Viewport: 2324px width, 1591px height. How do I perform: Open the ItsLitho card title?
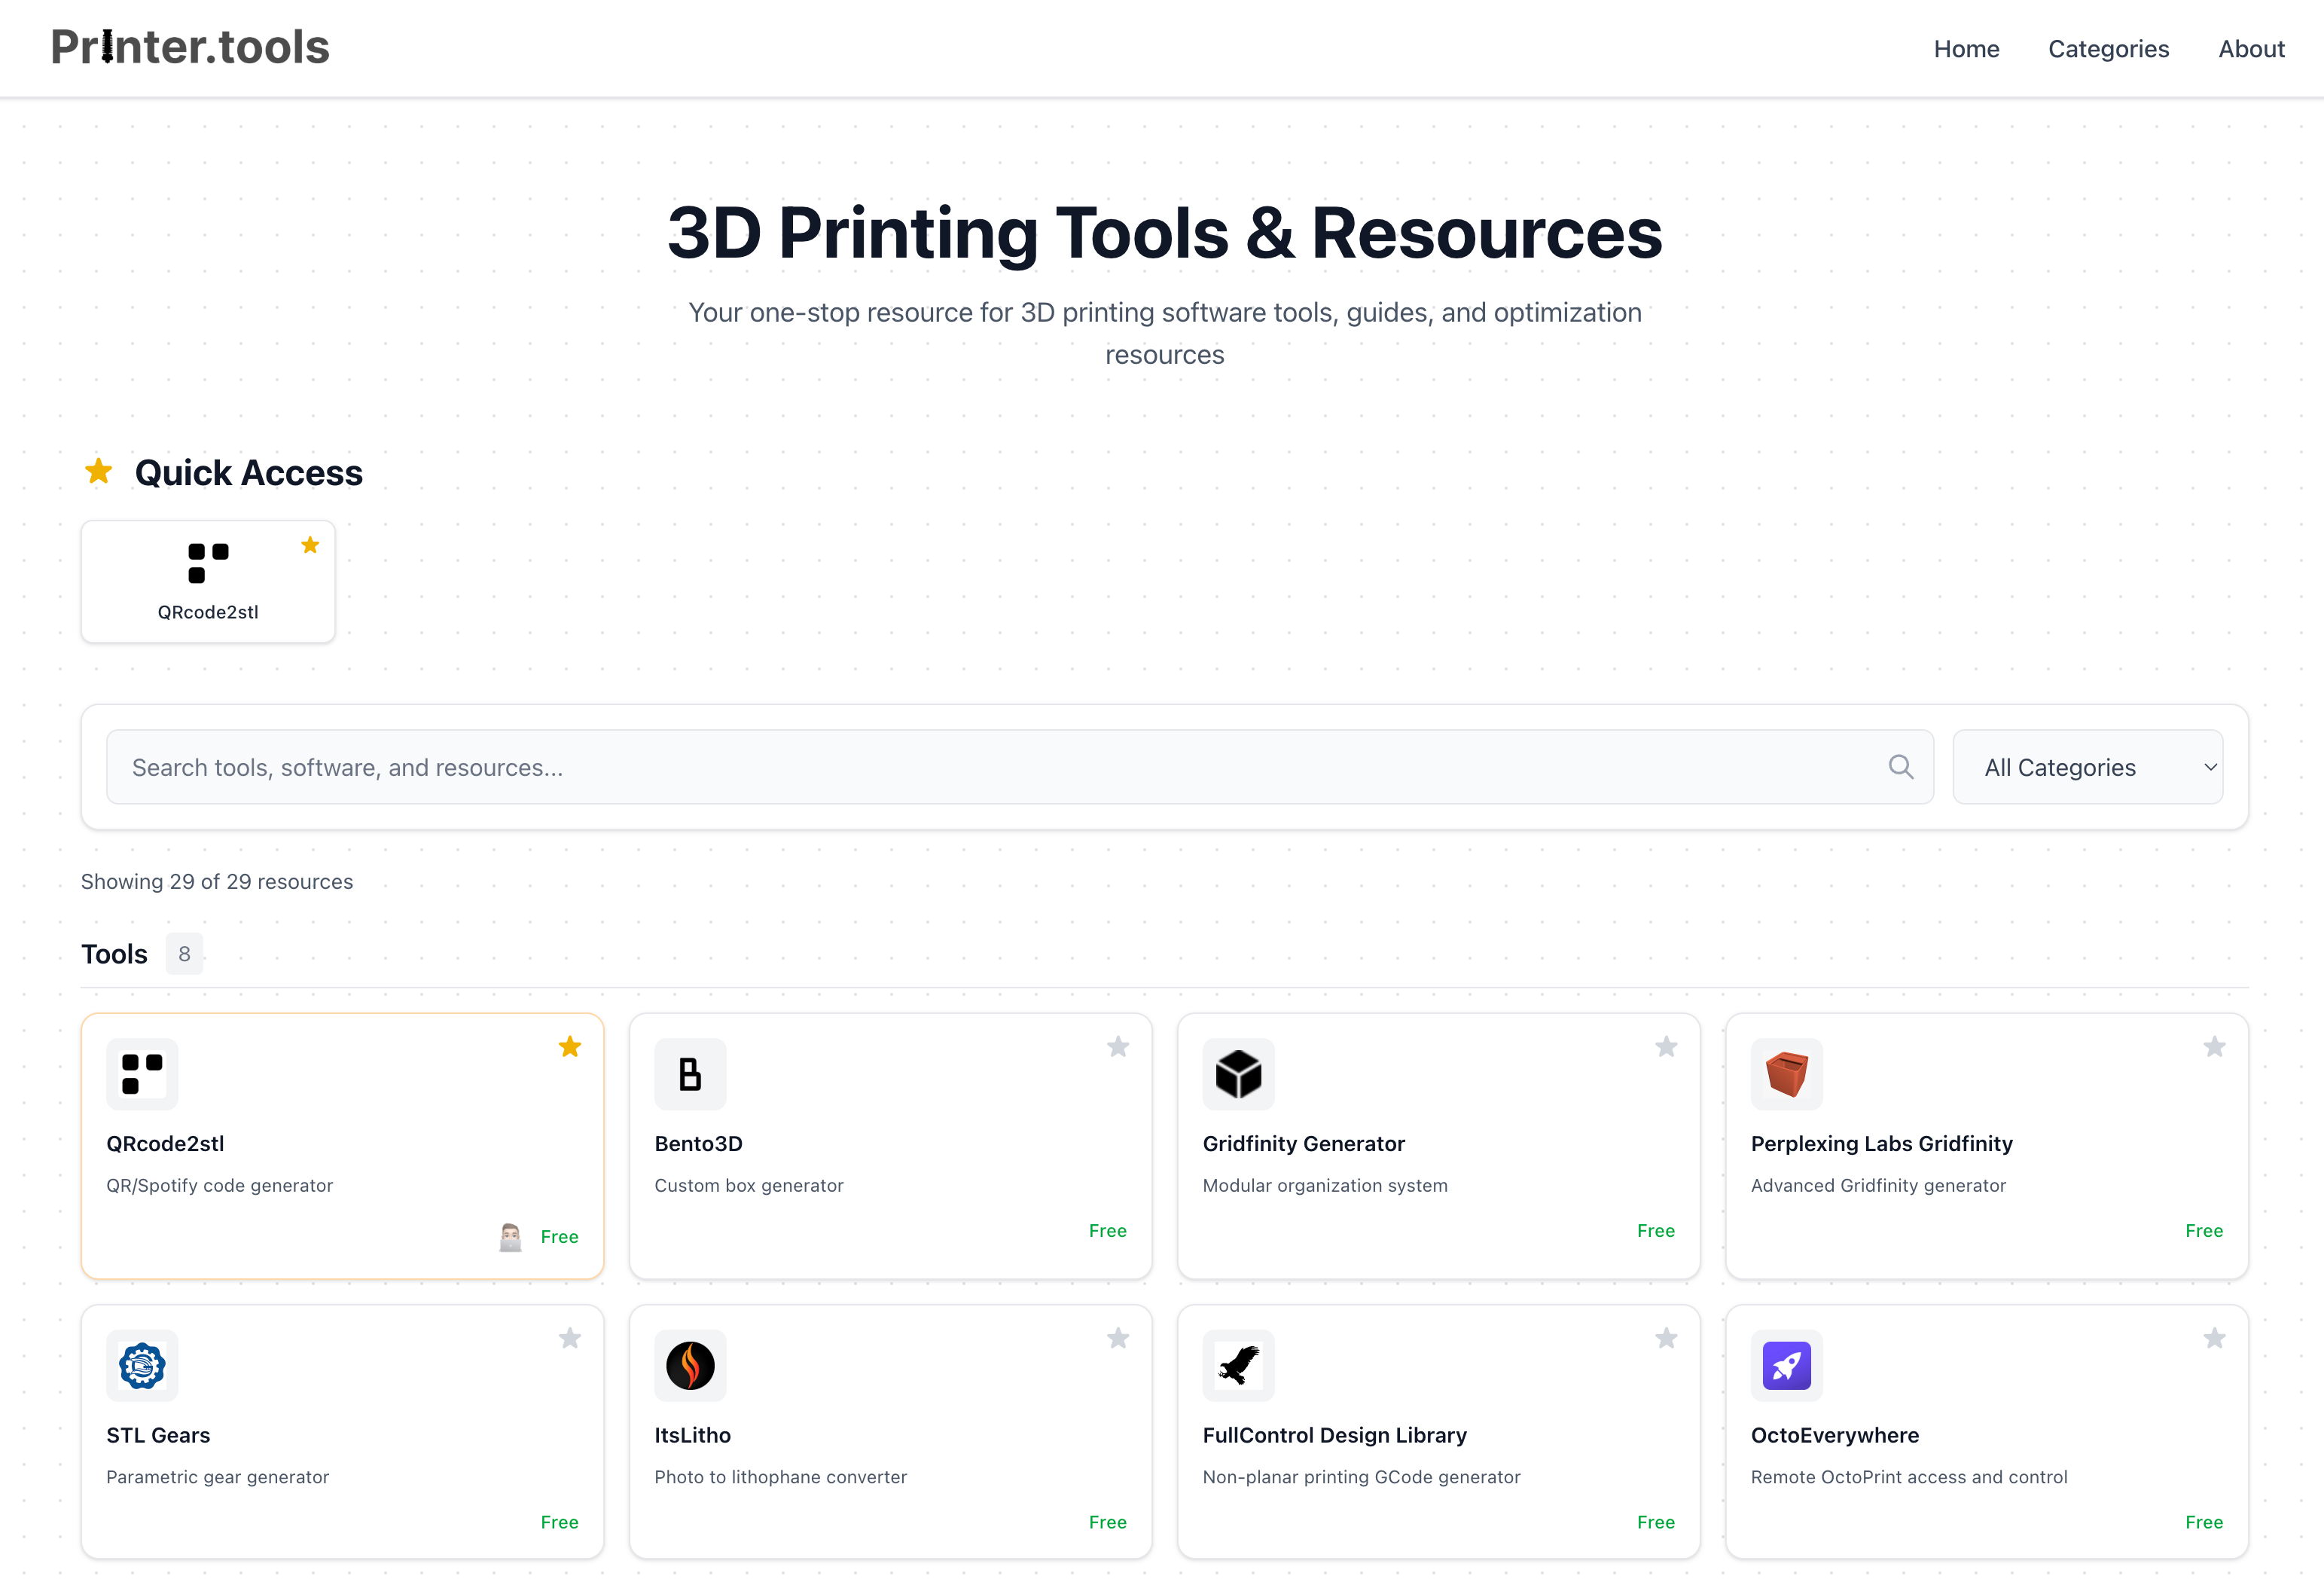[692, 1435]
